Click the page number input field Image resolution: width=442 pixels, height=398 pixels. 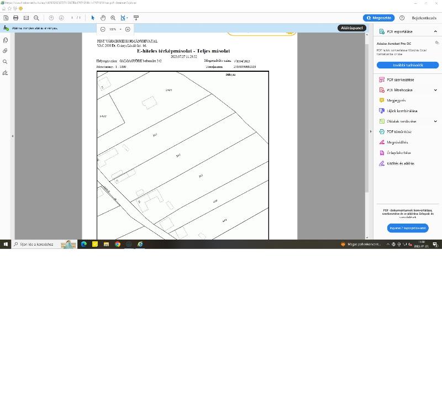coord(72,18)
